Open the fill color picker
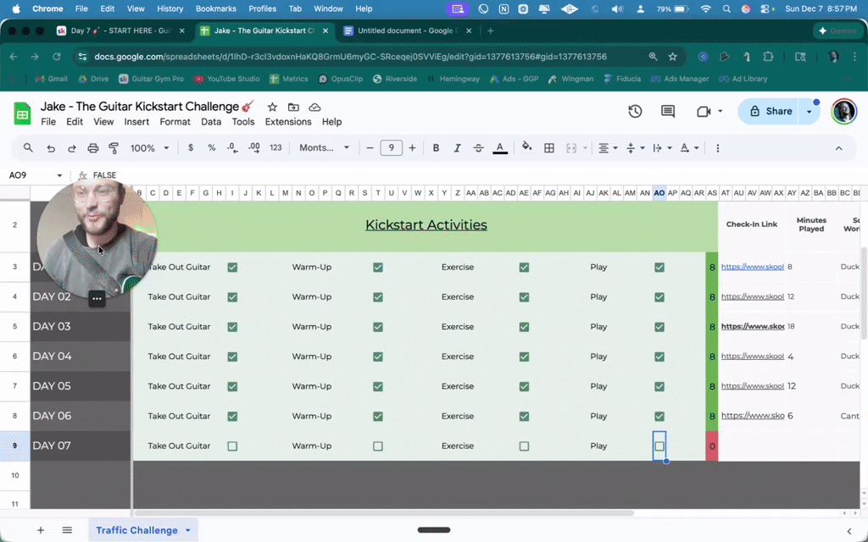 526,147
